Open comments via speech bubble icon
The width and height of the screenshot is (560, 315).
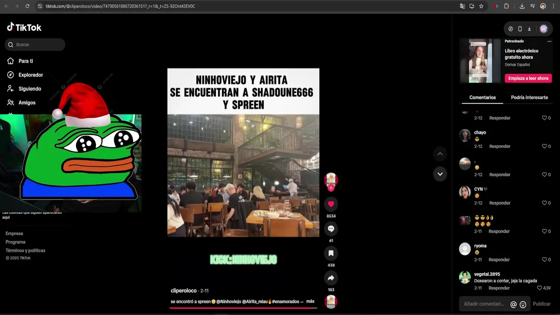point(331,228)
